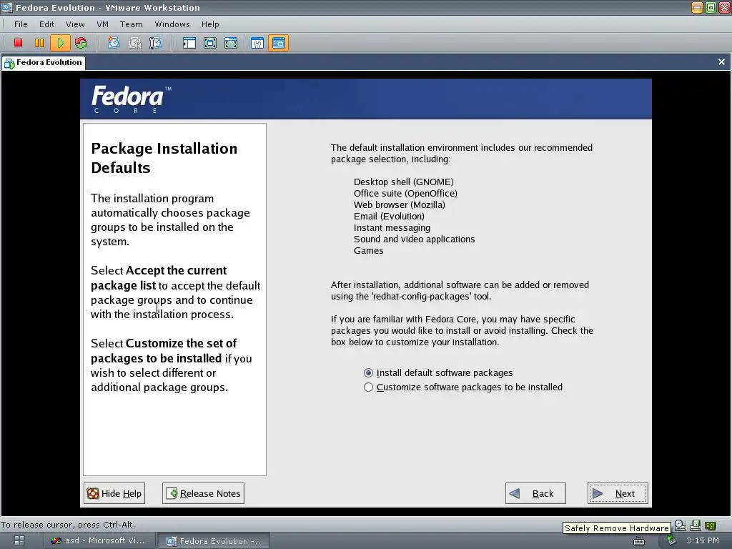Open the Start menu button on the taskbar
The image size is (732, 549).
19,540
